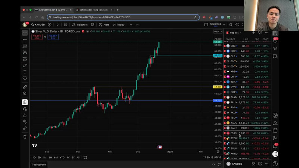Delete drawings with the trash icon
Screen dimensions: 299x168
(25, 137)
